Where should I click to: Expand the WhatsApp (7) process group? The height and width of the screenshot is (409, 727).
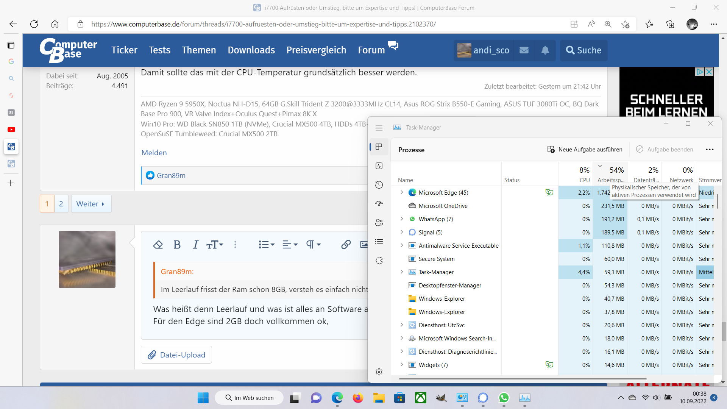coord(402,219)
